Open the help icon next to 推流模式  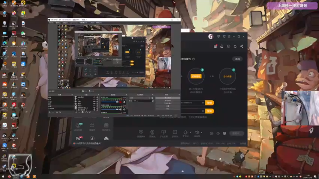[x=193, y=59]
